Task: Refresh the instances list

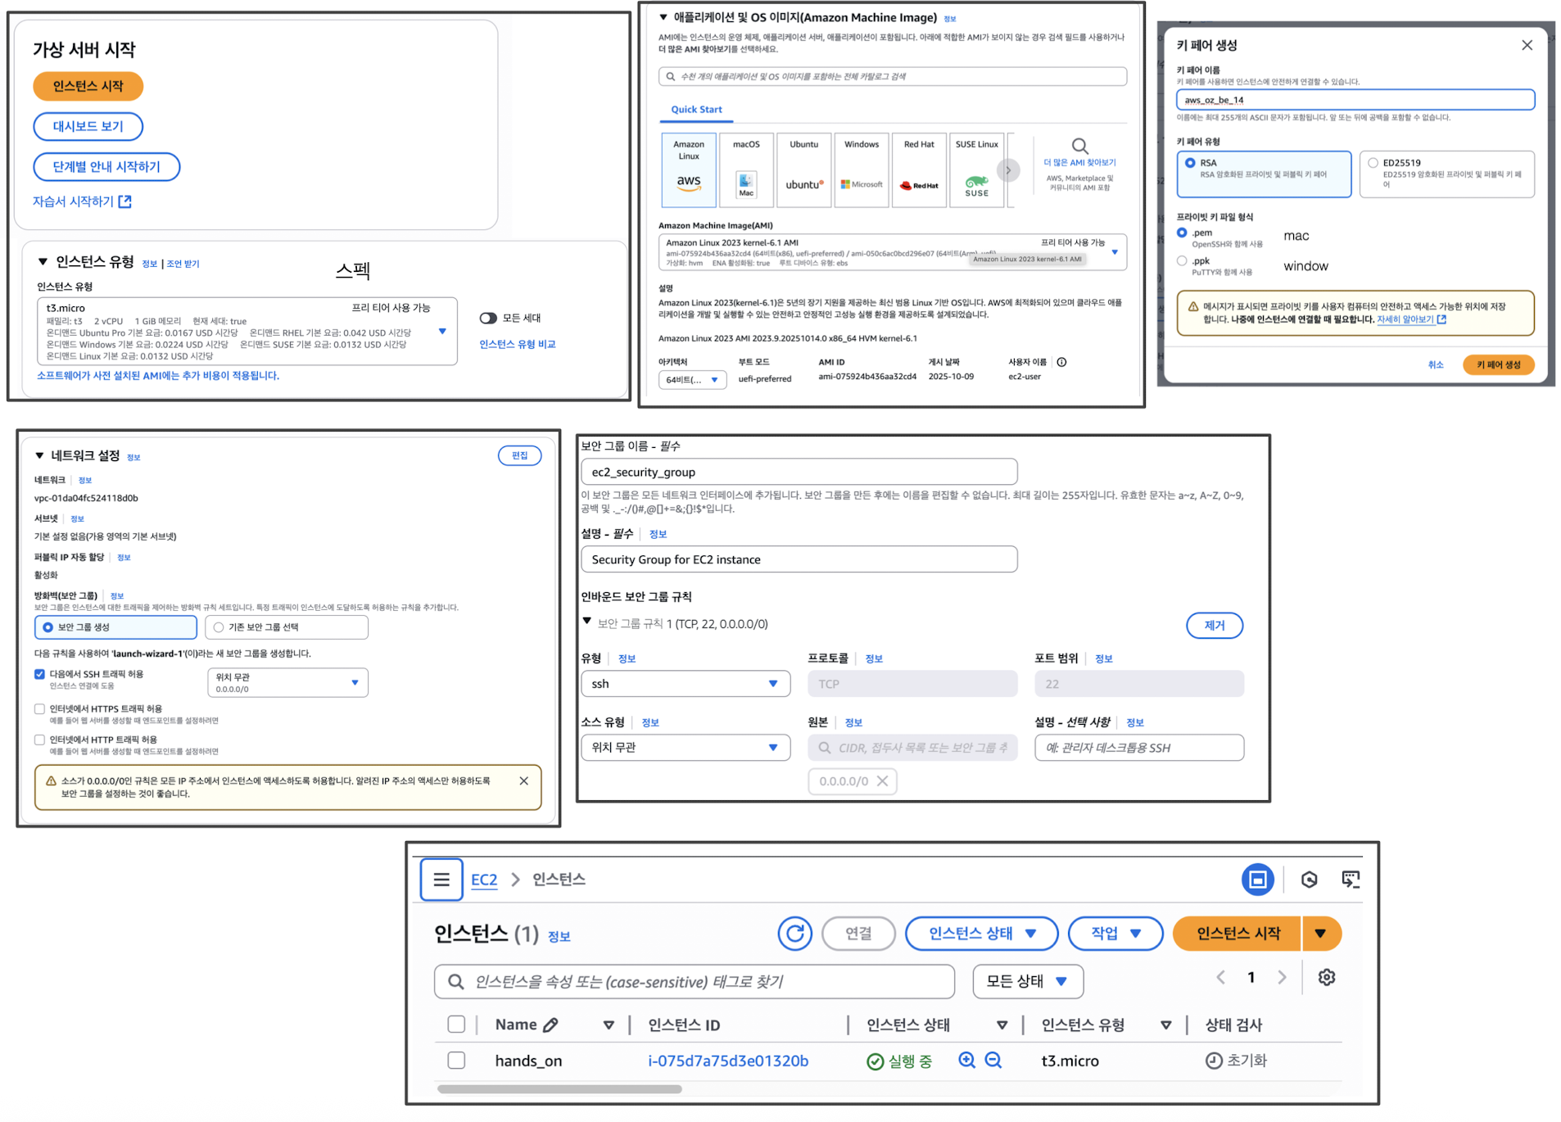Action: click(x=794, y=934)
